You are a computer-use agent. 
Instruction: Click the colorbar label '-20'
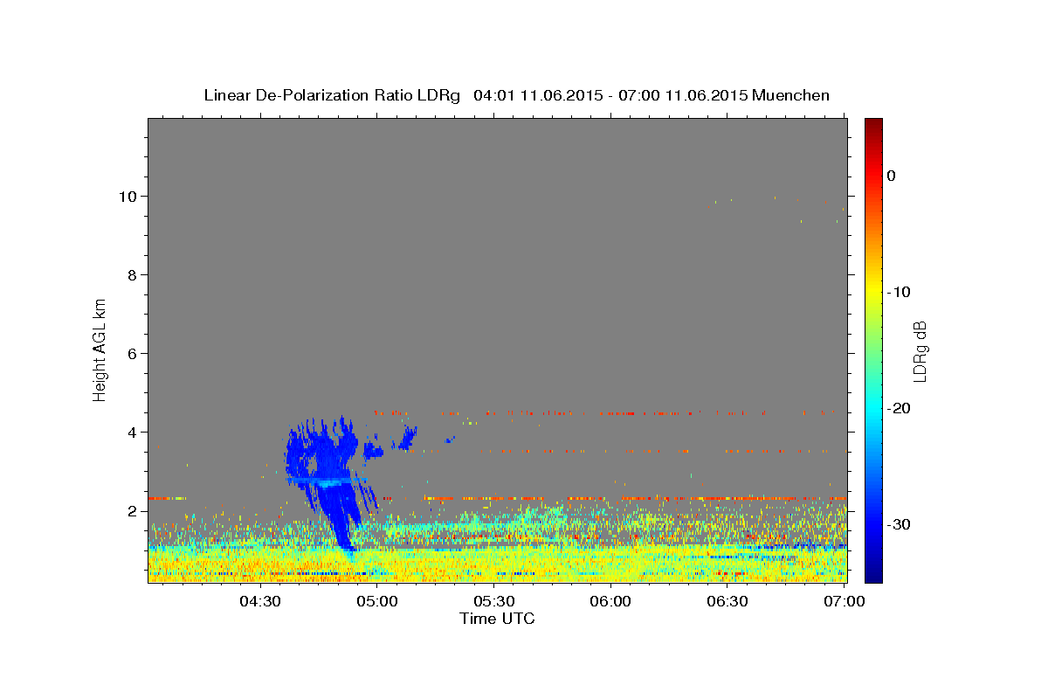[899, 408]
